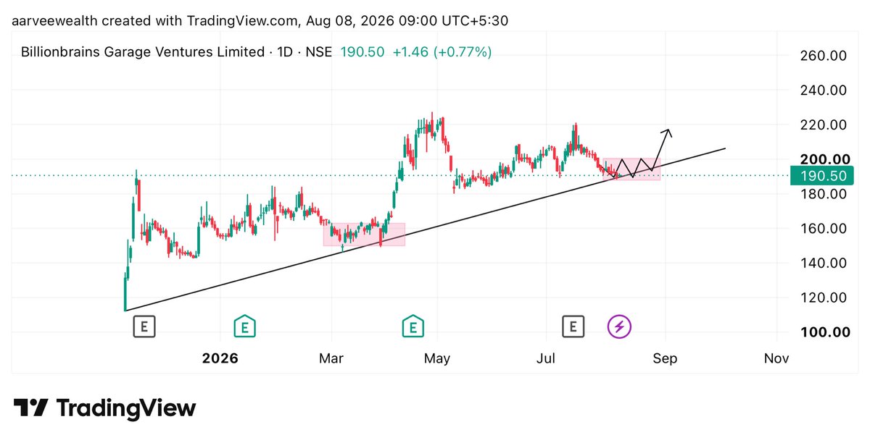Click the Billionbrains Garage Ventures Limited title

pos(143,52)
